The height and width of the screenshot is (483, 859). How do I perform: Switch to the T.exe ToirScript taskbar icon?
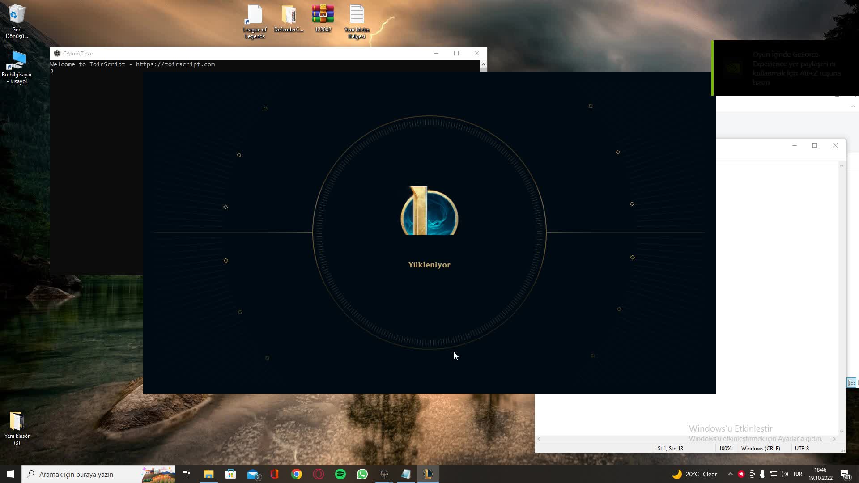point(384,474)
